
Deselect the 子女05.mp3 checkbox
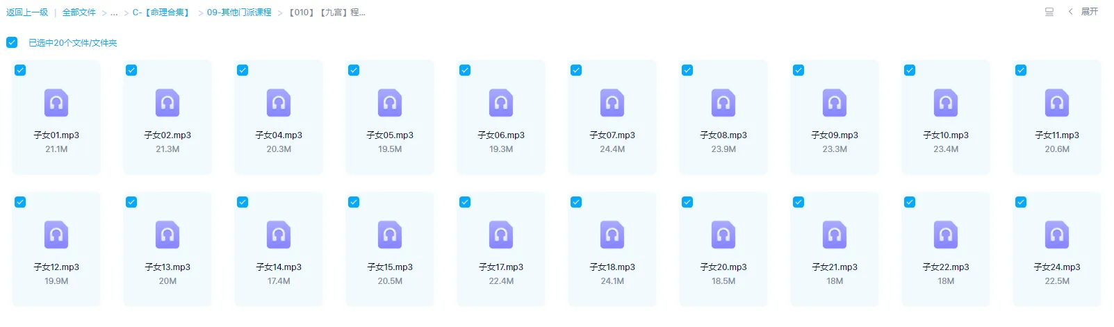(354, 70)
